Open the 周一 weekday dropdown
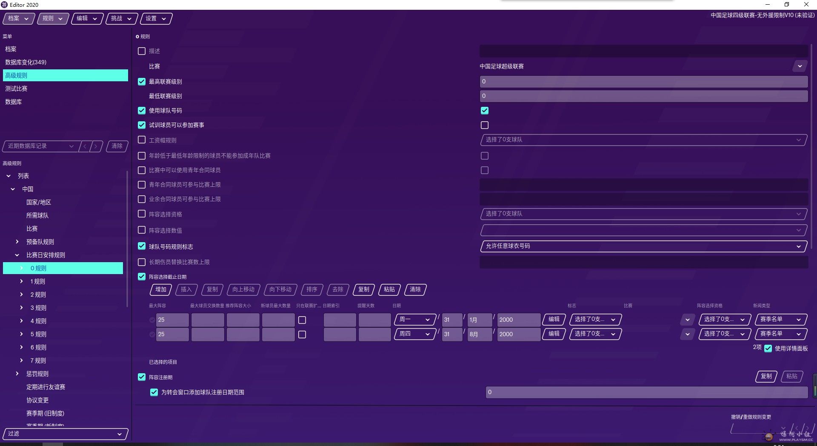 click(x=415, y=320)
